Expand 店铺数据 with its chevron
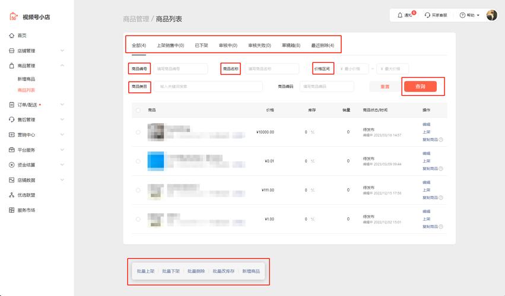This screenshot has height=296, width=505. (62, 180)
